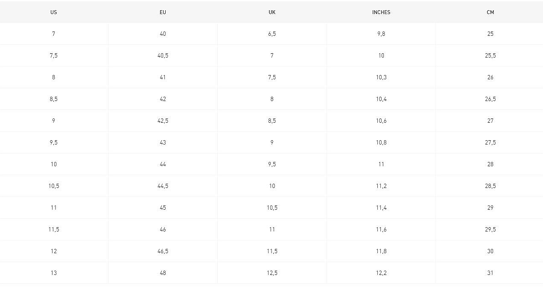Viewport: 543px width, 289px height.
Task: Select the UK column header
Action: point(272,12)
